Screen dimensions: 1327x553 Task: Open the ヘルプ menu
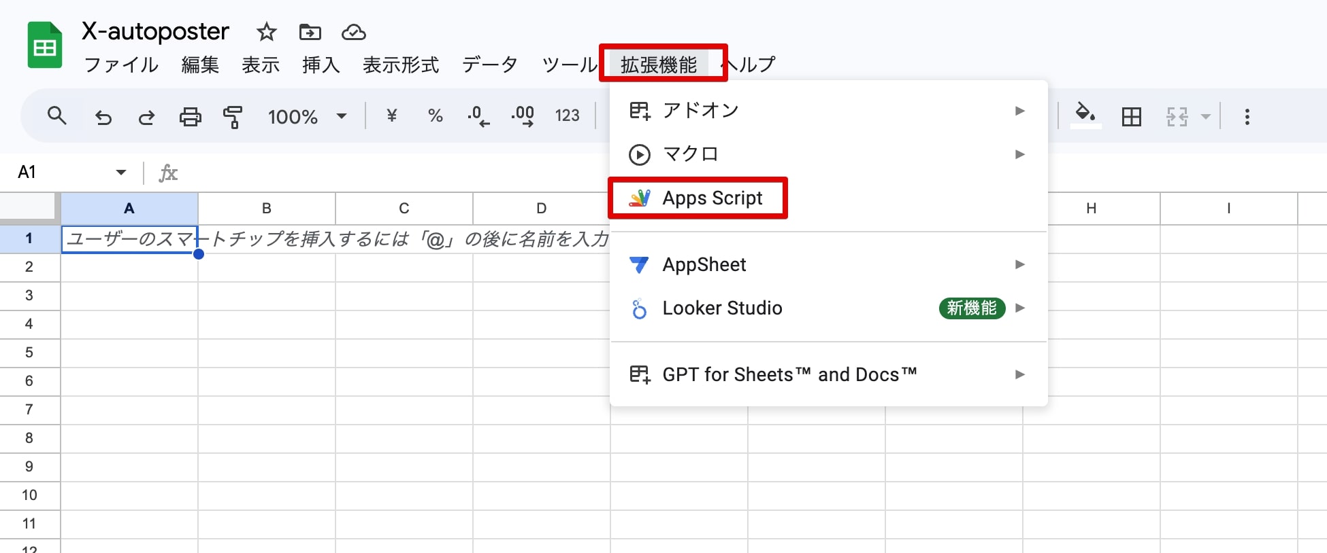[748, 65]
